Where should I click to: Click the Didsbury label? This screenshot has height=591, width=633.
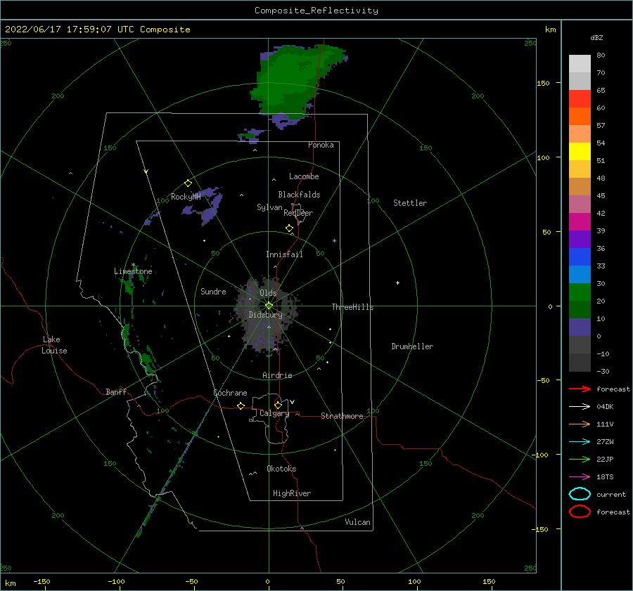(265, 315)
